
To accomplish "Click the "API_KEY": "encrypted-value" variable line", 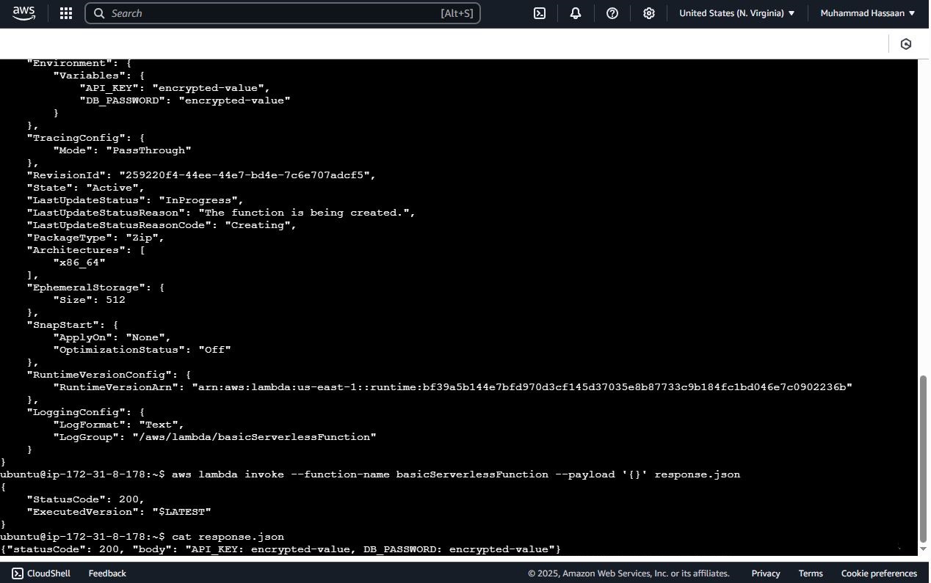I will (175, 88).
